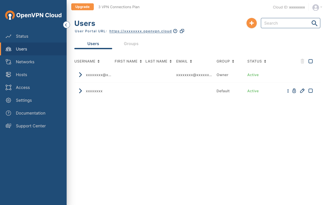Click the help icon beside portal URL
The image size is (328, 205).
(175, 31)
